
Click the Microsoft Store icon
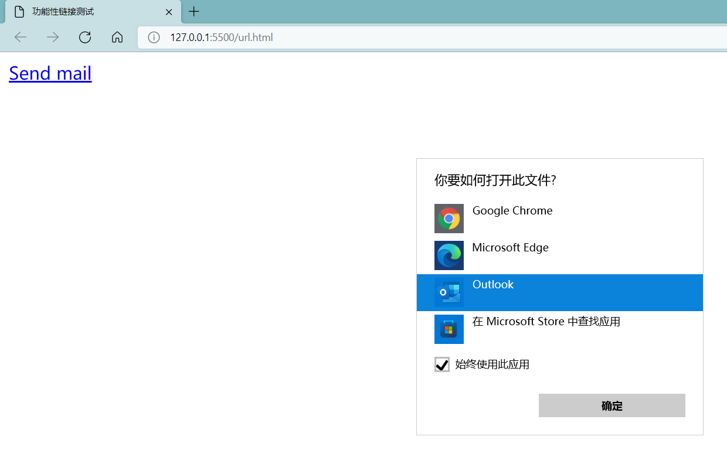click(x=449, y=329)
